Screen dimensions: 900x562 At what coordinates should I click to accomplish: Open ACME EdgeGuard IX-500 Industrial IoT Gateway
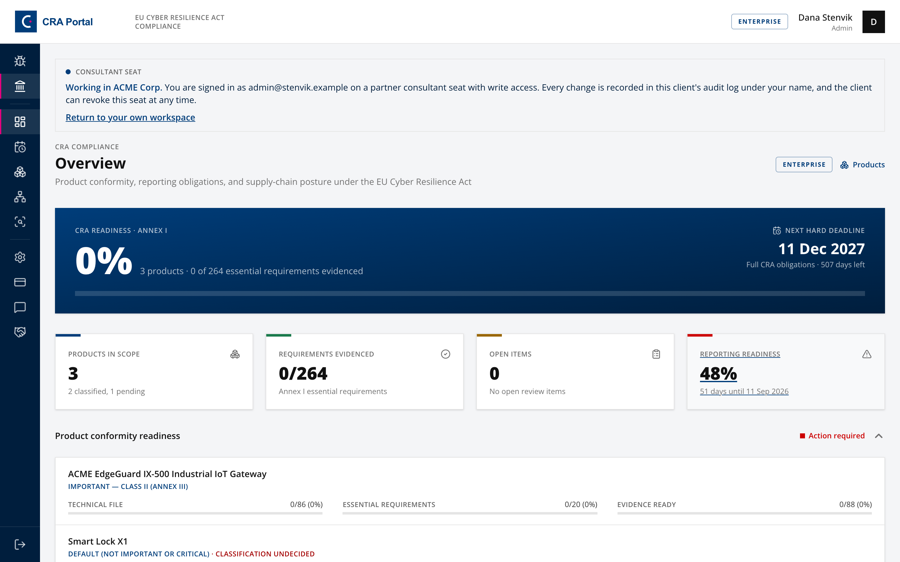point(167,474)
